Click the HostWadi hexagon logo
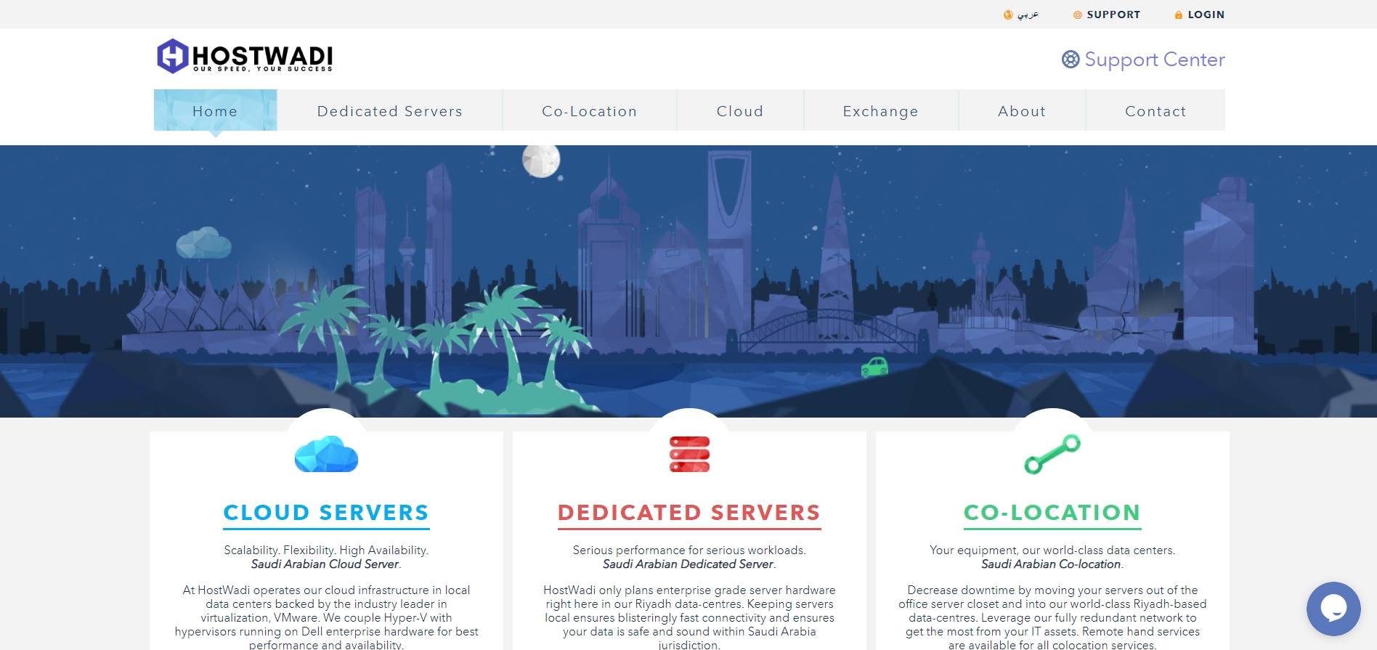This screenshot has height=650, width=1377. coord(173,56)
